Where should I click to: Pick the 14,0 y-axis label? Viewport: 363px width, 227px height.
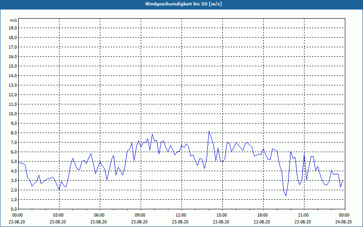[13, 75]
